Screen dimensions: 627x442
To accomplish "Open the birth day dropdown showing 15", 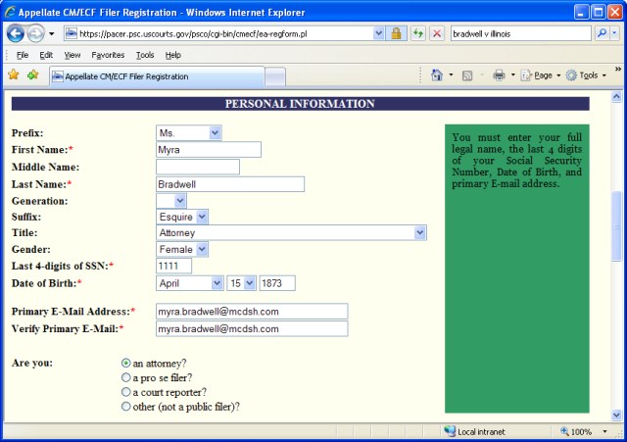I will [241, 283].
